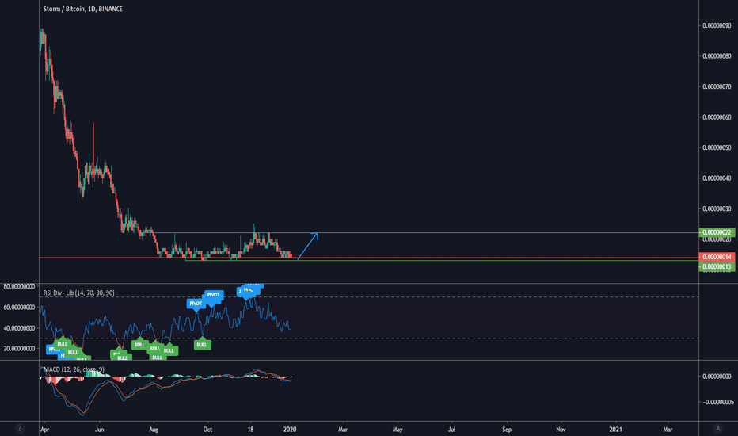
Task: Click the red 0.00000014 current price tag
Action: click(717, 257)
